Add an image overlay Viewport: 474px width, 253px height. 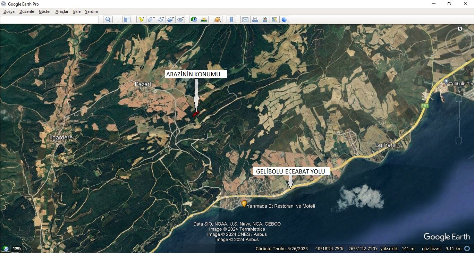click(170, 19)
